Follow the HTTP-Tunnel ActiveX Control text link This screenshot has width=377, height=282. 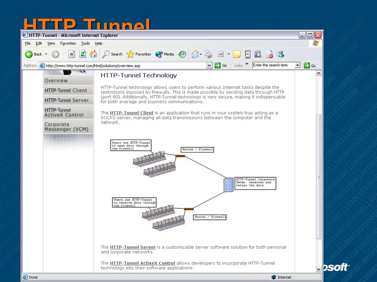point(142,263)
